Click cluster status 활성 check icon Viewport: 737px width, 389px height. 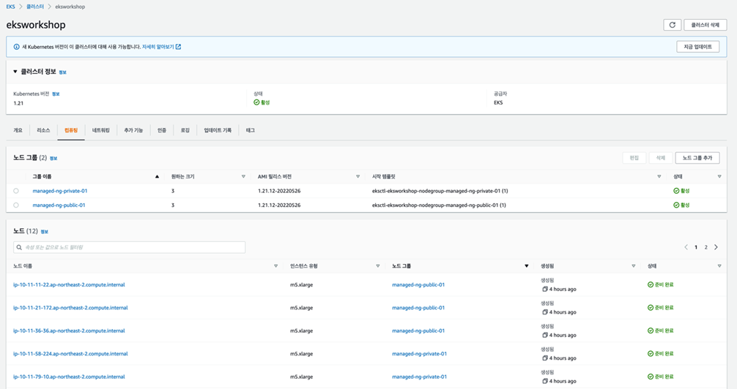tap(256, 102)
